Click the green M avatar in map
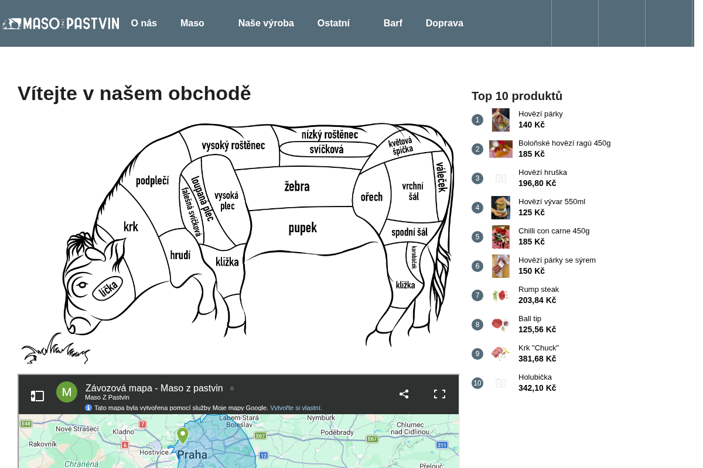703x468 pixels. (67, 392)
